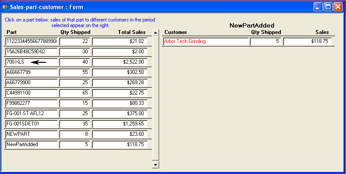This screenshot has width=346, height=174.
Task: Click the Arbor Tech Grinding customer field
Action: [205, 42]
